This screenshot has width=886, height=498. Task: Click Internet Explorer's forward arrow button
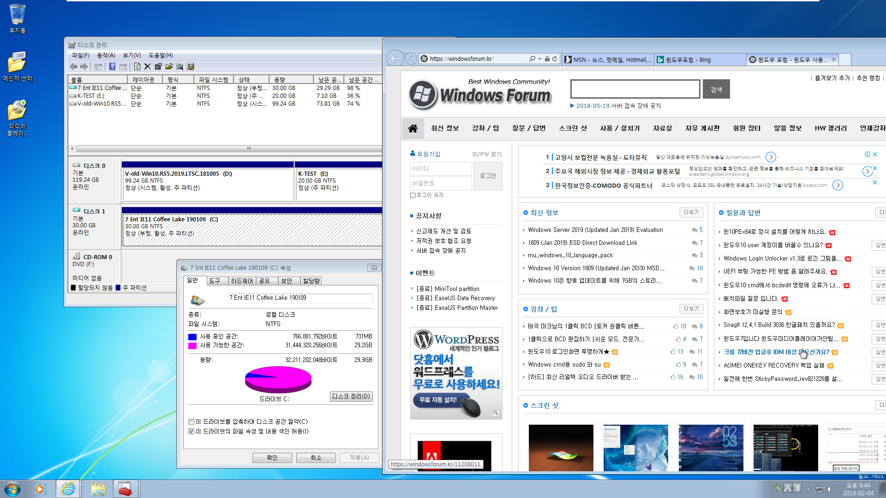coord(410,59)
